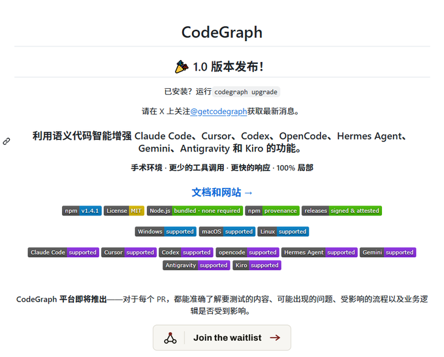Click the opencode supported badge
The image size is (444, 357).
click(x=247, y=253)
